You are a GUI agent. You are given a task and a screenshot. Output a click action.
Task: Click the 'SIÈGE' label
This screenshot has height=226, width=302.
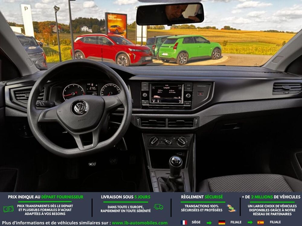(x=196, y=222)
